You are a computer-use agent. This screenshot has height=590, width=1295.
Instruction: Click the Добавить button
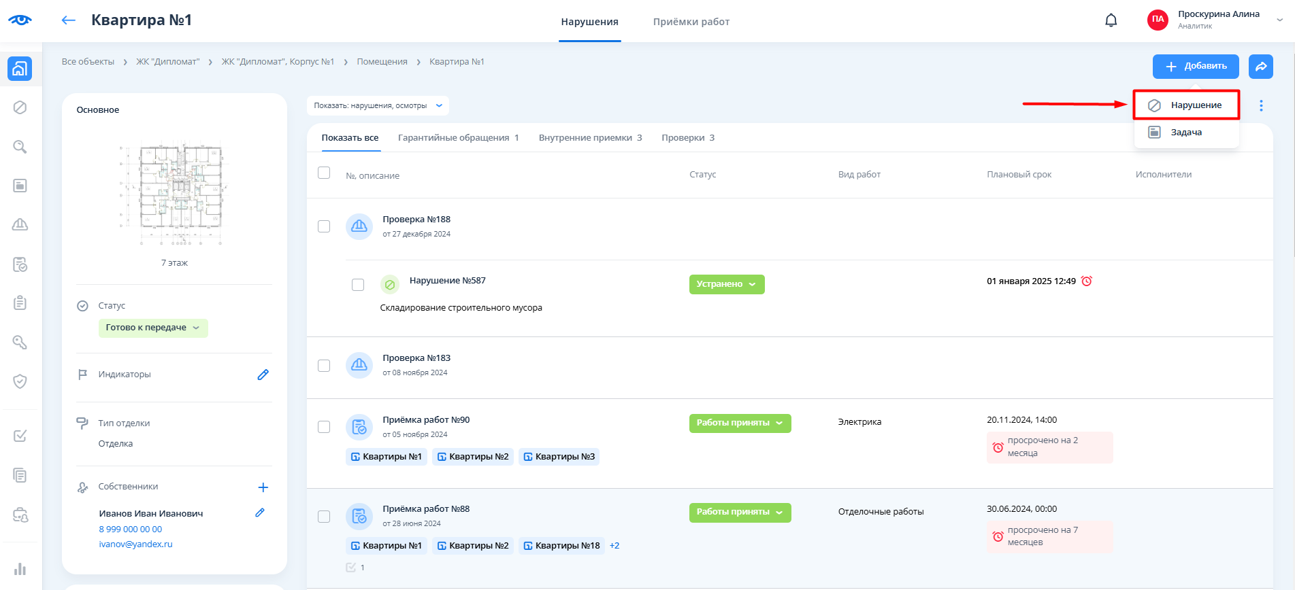1195,67
